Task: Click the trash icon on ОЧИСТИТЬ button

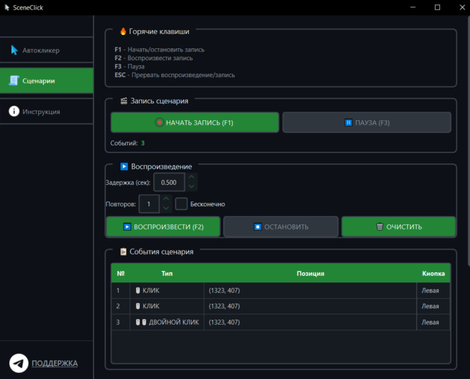Action: 379,227
